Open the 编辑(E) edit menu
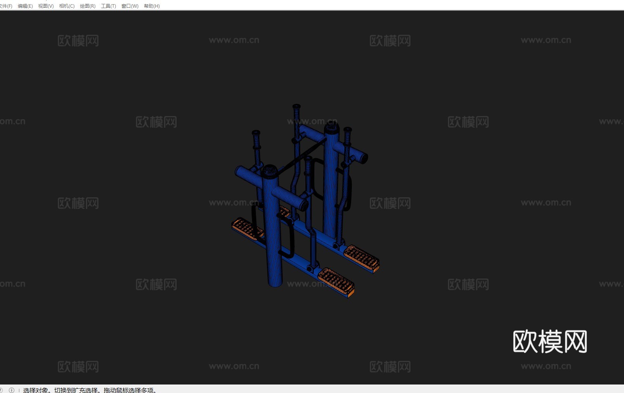Image resolution: width=624 pixels, height=393 pixels. click(x=25, y=6)
